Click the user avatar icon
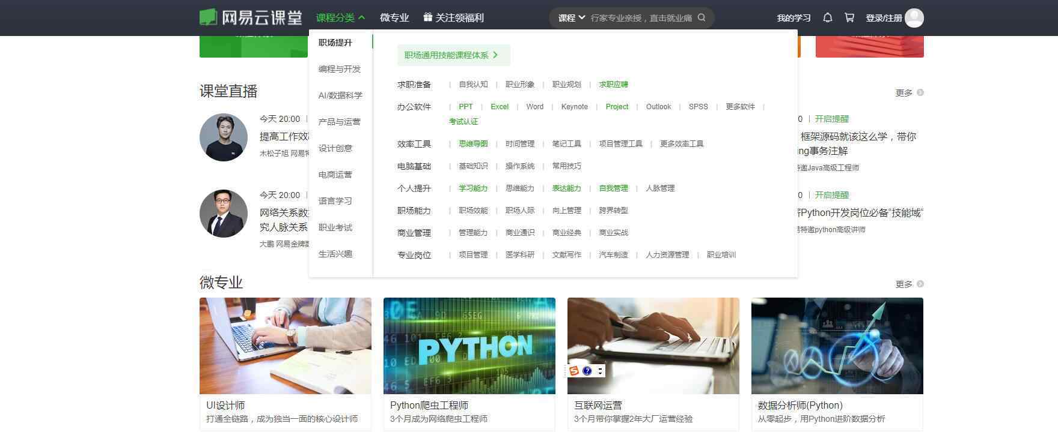The height and width of the screenshot is (432, 1058). pos(914,18)
